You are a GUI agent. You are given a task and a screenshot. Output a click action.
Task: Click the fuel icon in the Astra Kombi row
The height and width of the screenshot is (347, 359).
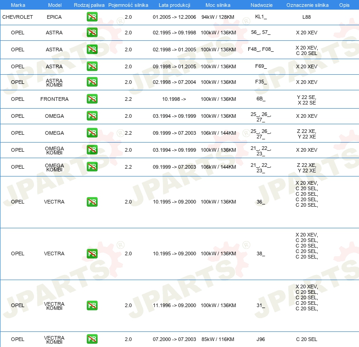pos(92,82)
